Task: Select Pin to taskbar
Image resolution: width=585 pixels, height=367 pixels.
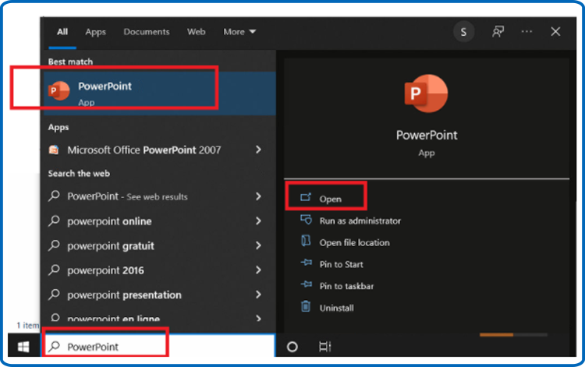Action: [346, 286]
